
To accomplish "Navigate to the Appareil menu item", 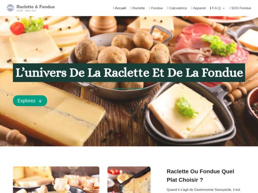I will click(198, 8).
